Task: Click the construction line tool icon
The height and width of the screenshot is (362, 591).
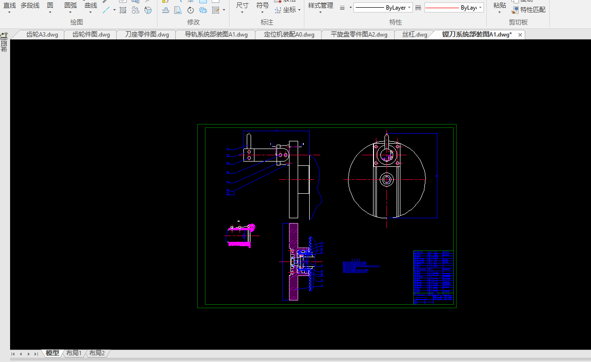Action: (106, 10)
